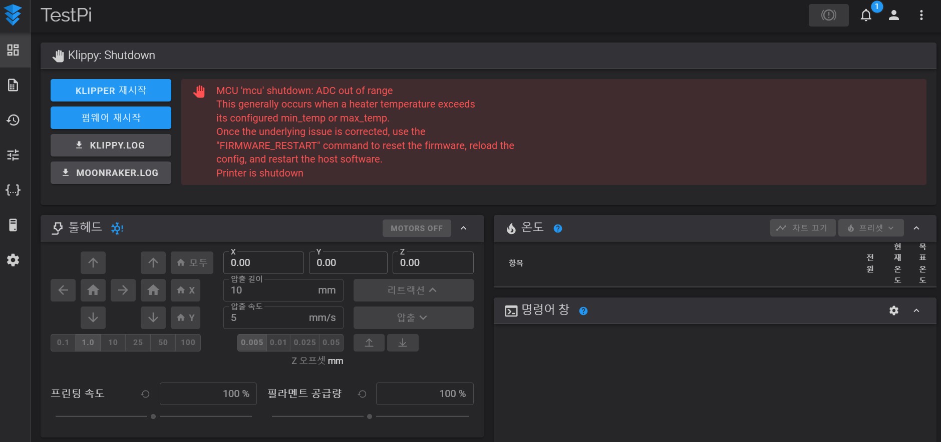The height and width of the screenshot is (442, 941).
Task: Open console settings gear
Action: coord(894,310)
